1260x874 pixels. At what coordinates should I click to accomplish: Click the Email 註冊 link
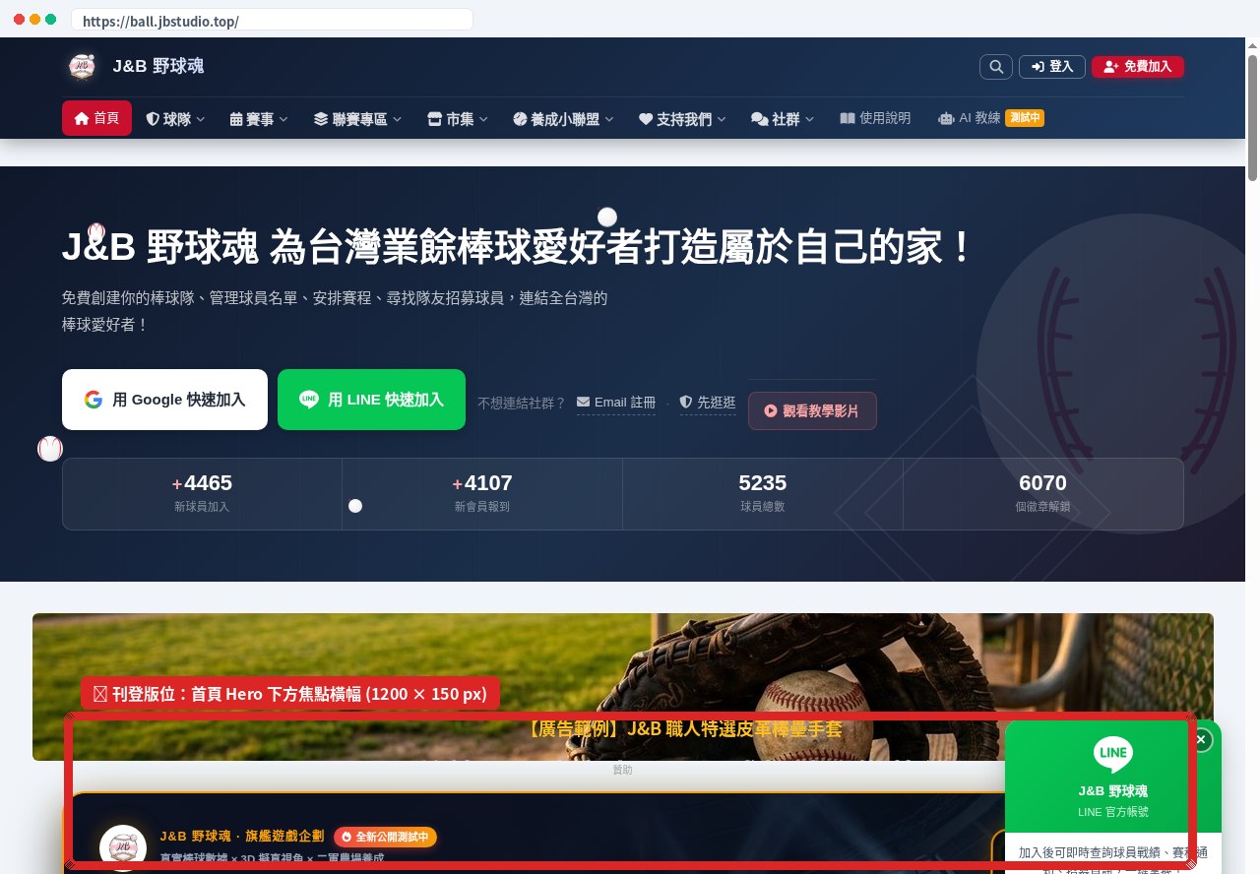coord(616,403)
